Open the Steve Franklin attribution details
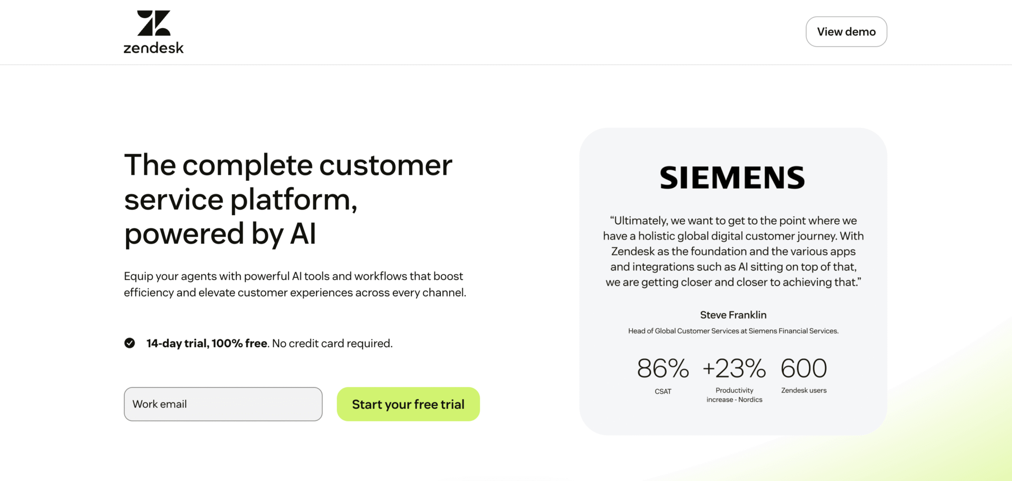 (733, 315)
